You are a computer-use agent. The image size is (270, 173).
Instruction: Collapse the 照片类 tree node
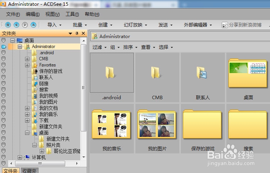(34, 145)
